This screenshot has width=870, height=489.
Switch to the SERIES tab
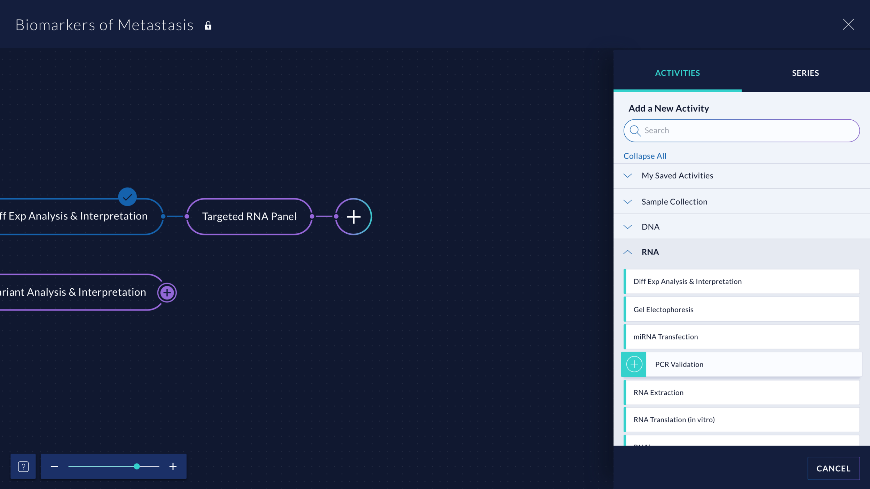(805, 73)
